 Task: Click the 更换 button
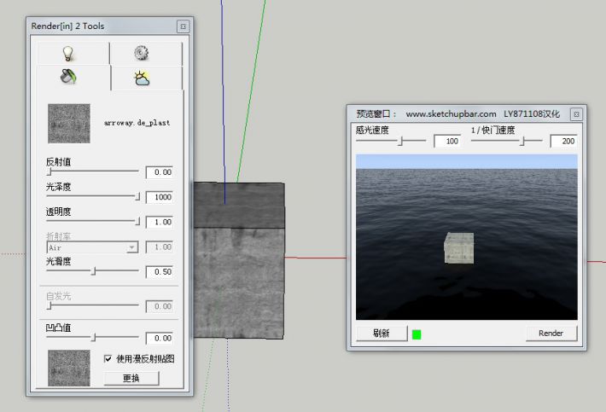tap(131, 378)
